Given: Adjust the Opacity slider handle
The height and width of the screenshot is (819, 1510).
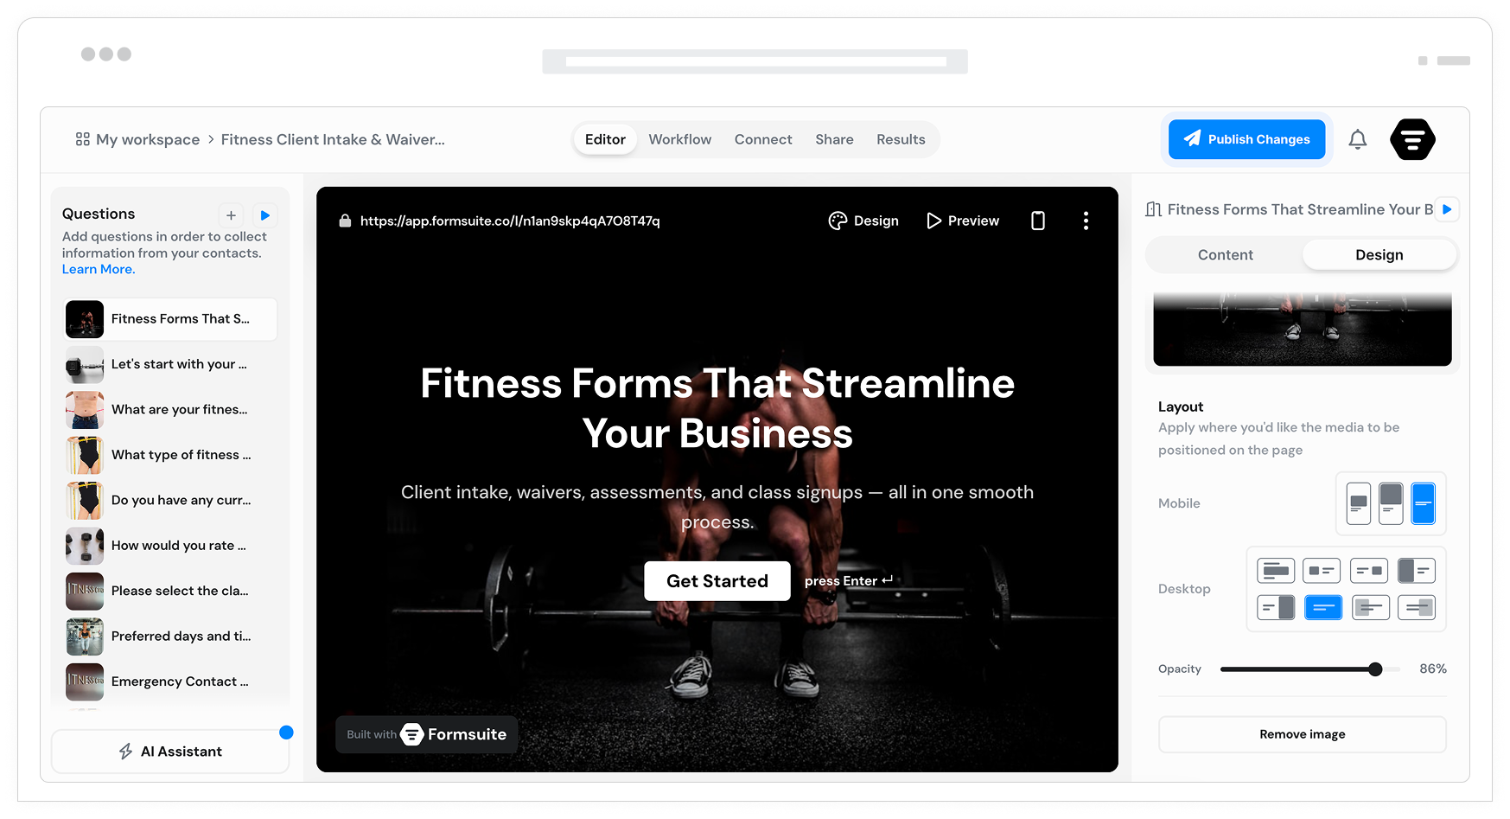Looking at the screenshot, I should (1375, 669).
